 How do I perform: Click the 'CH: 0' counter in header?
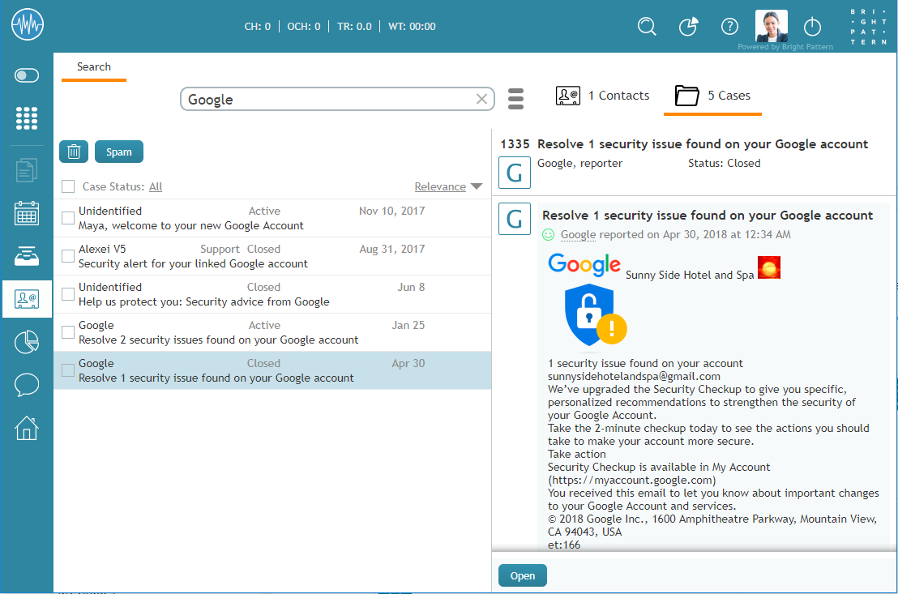(258, 27)
